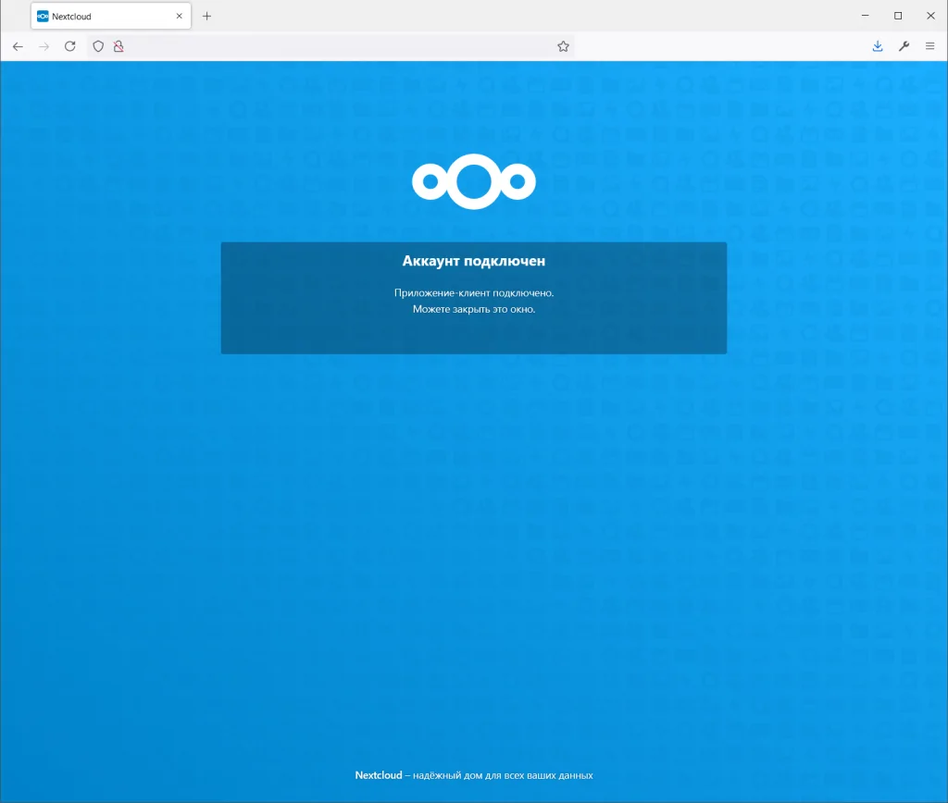Close the browser window
Screen dimensions: 948x803
pyautogui.click(x=930, y=16)
